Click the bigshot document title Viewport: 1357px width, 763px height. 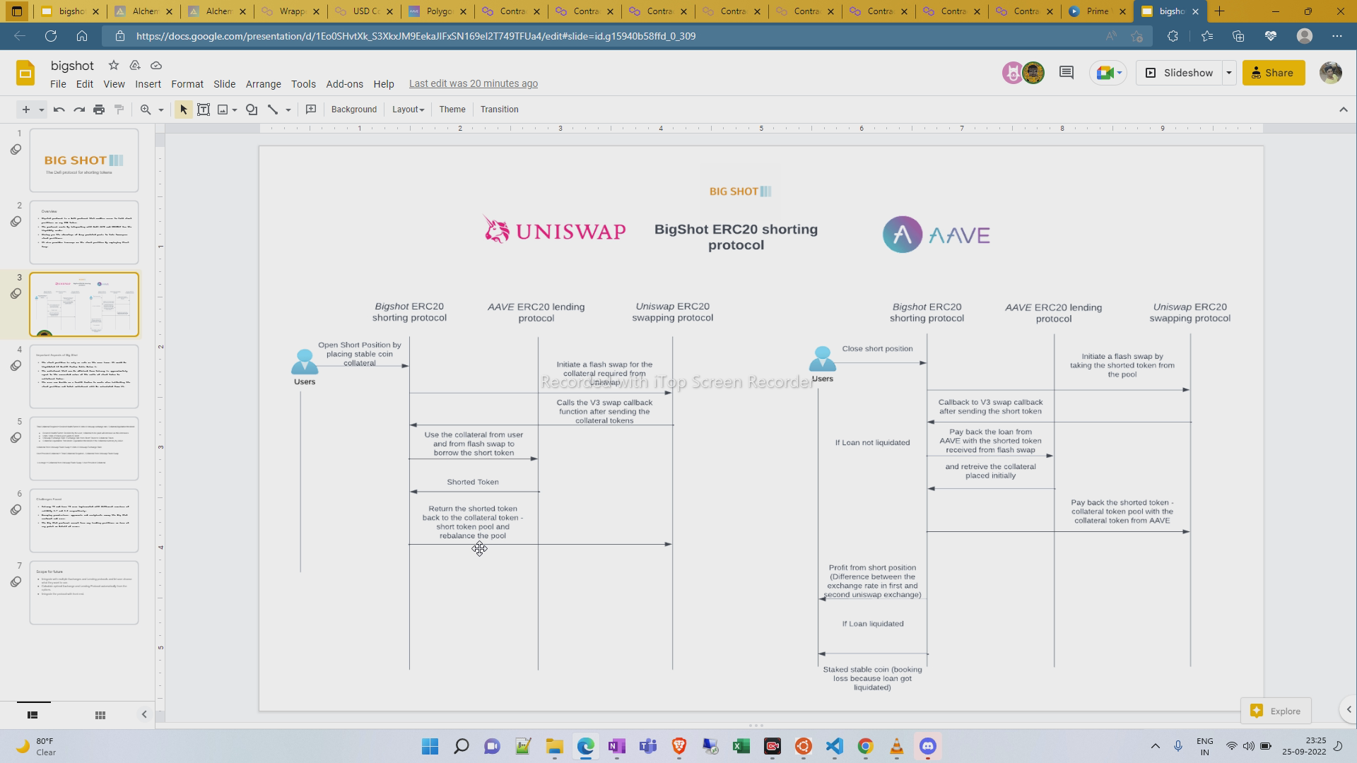72,66
